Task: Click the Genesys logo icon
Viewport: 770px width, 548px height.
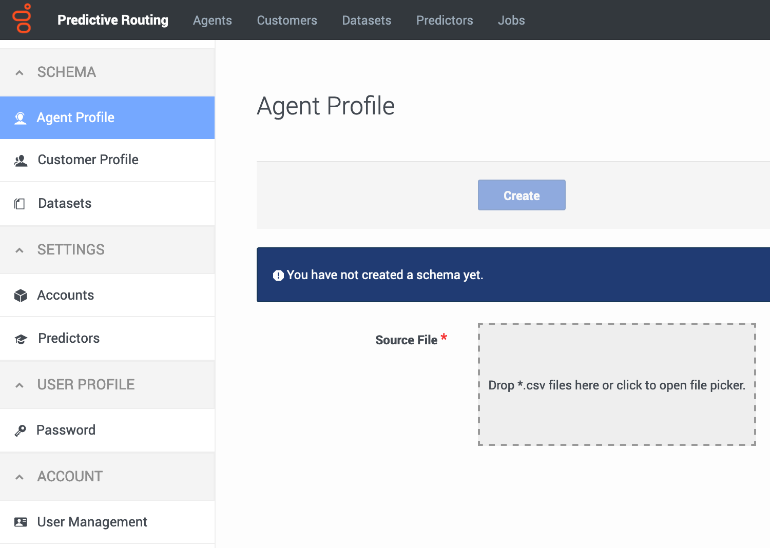Action: tap(22, 18)
